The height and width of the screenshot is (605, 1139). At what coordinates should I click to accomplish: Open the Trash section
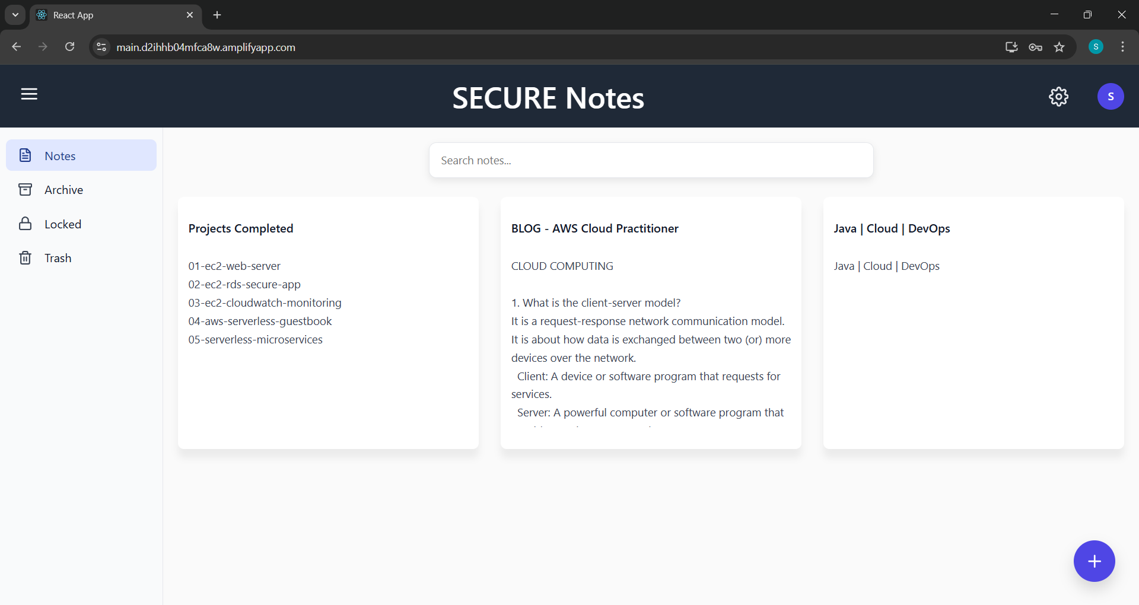pyautogui.click(x=58, y=258)
